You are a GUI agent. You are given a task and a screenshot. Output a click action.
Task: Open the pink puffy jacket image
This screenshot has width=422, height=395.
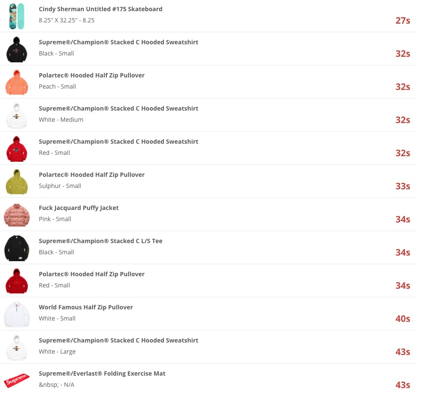[x=17, y=215]
